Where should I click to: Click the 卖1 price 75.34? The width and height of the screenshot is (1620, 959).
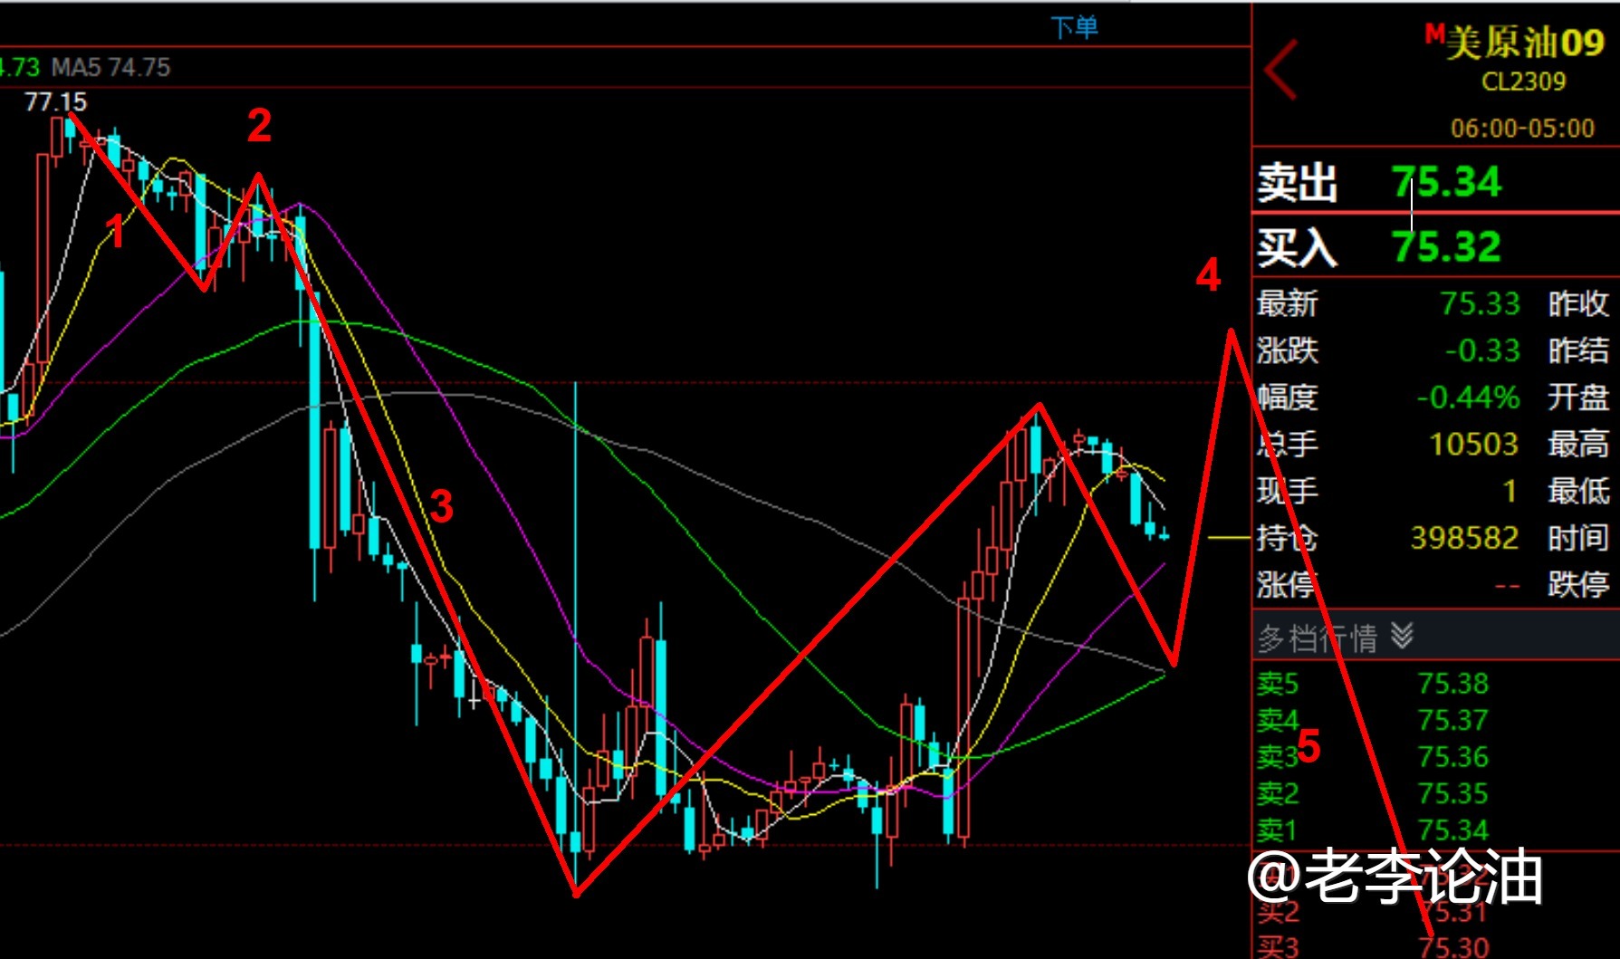pos(1452,830)
